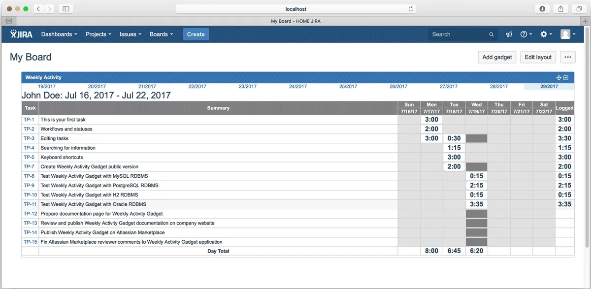Open issue TP-9
The image size is (591, 289).
tap(29, 185)
